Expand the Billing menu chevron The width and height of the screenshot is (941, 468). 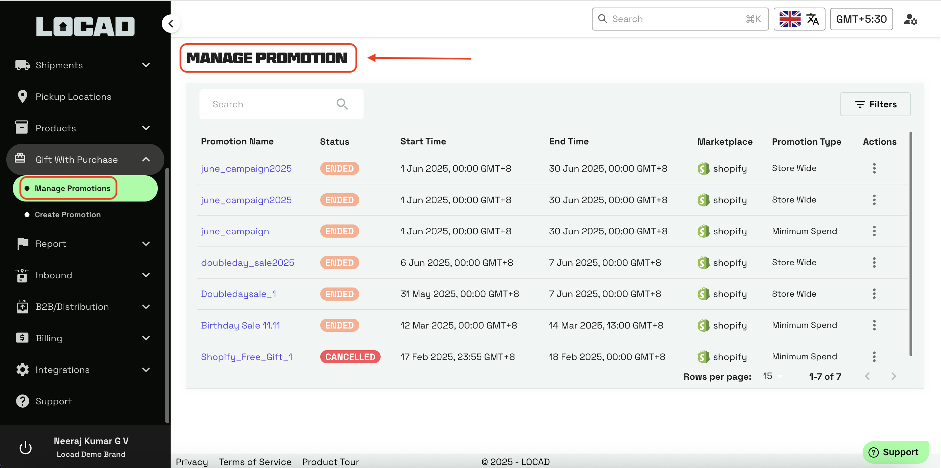click(146, 338)
